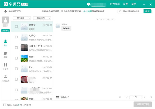Jump to last page arrow

click(x=151, y=97)
